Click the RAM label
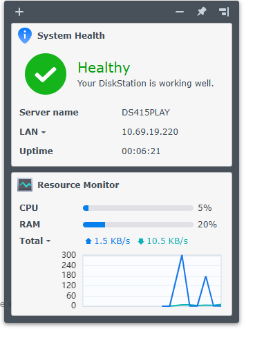This screenshot has width=264, height=347. click(x=30, y=225)
